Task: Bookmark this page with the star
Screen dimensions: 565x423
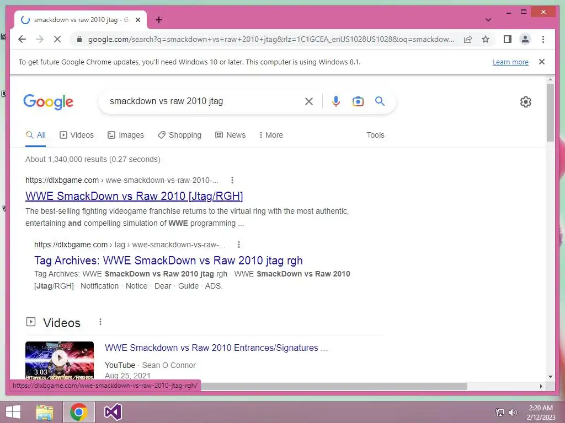Action: [x=486, y=39]
